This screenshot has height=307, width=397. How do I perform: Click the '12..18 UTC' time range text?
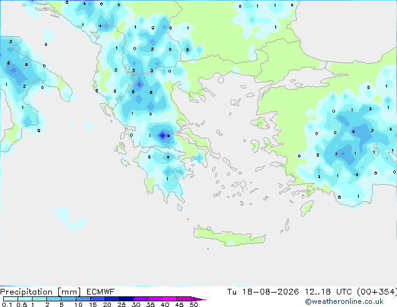(328, 292)
